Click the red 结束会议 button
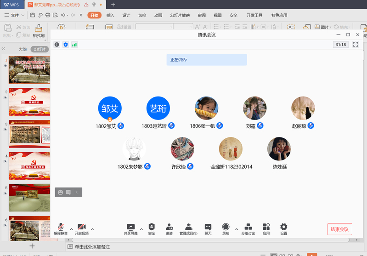367x256 pixels. pyautogui.click(x=339, y=229)
